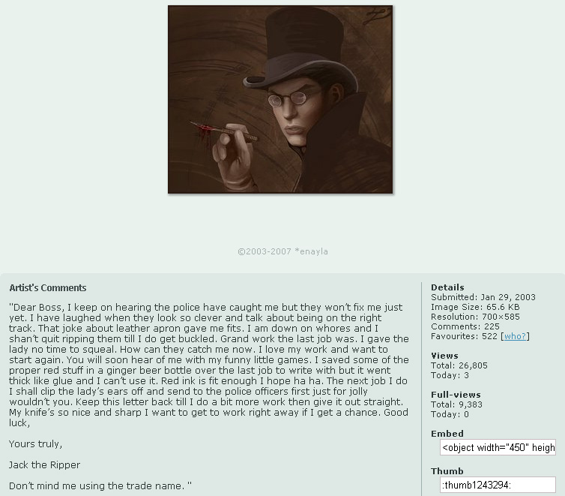Click the Thumb label
Screen dimensions: 565x496
447,471
